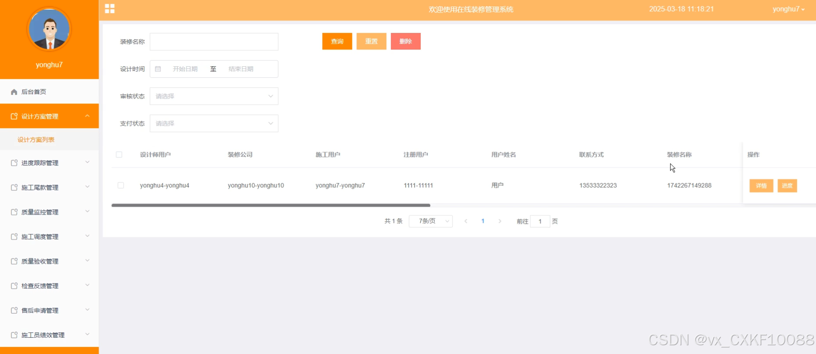Click the cell yonghu10-yonghu10
This screenshot has width=816, height=354.
pyautogui.click(x=256, y=185)
